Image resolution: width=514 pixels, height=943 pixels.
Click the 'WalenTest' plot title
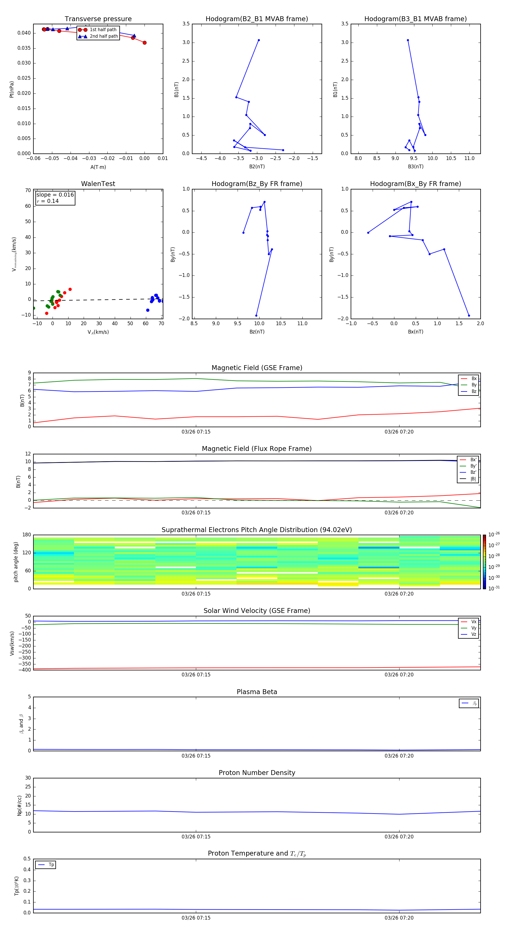point(98,184)
